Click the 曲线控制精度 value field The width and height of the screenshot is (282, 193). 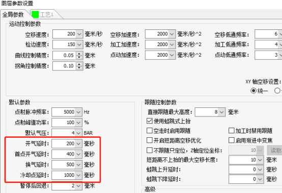[x=64, y=55]
